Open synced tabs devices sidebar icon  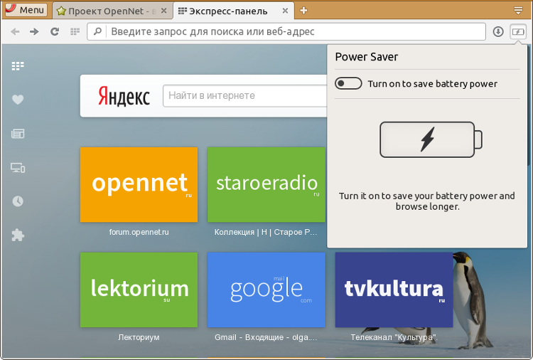point(18,168)
